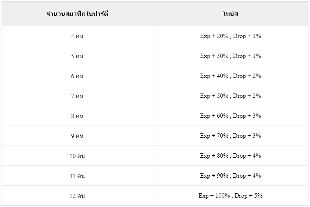The width and height of the screenshot is (310, 207).
Task: Click the Exp + 30% , Drop + 1% cell
Action: (230, 56)
